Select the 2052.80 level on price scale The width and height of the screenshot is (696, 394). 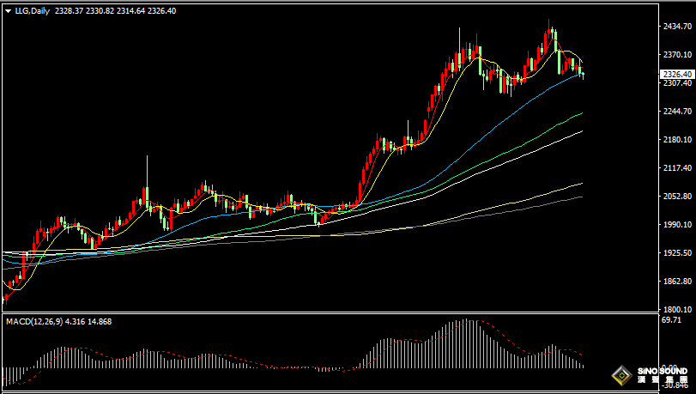tap(678, 197)
